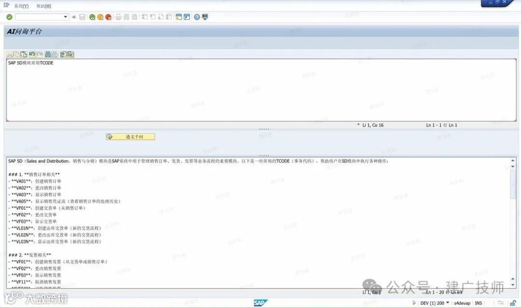The width and height of the screenshot is (521, 308).
Task: Collapse the command field with the « arrows
Action: (74, 17)
